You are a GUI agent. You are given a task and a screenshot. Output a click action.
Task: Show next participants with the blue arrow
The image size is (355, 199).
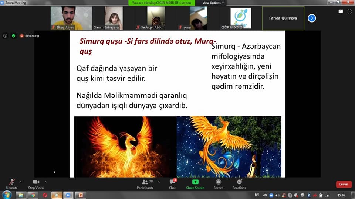(312, 18)
